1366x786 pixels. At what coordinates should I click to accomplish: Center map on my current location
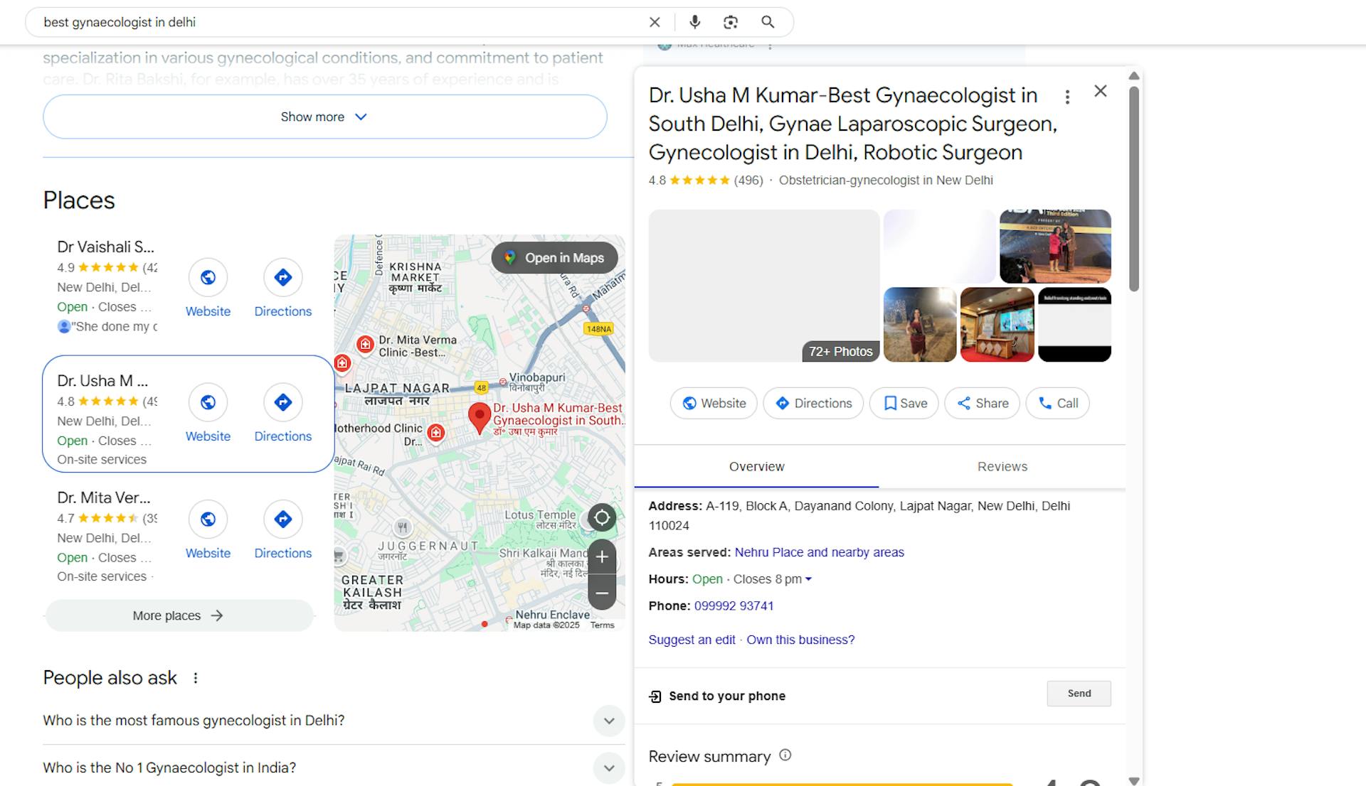(602, 518)
